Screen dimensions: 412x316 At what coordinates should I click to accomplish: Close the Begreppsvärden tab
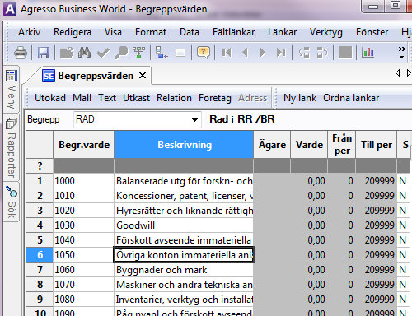[x=143, y=76]
